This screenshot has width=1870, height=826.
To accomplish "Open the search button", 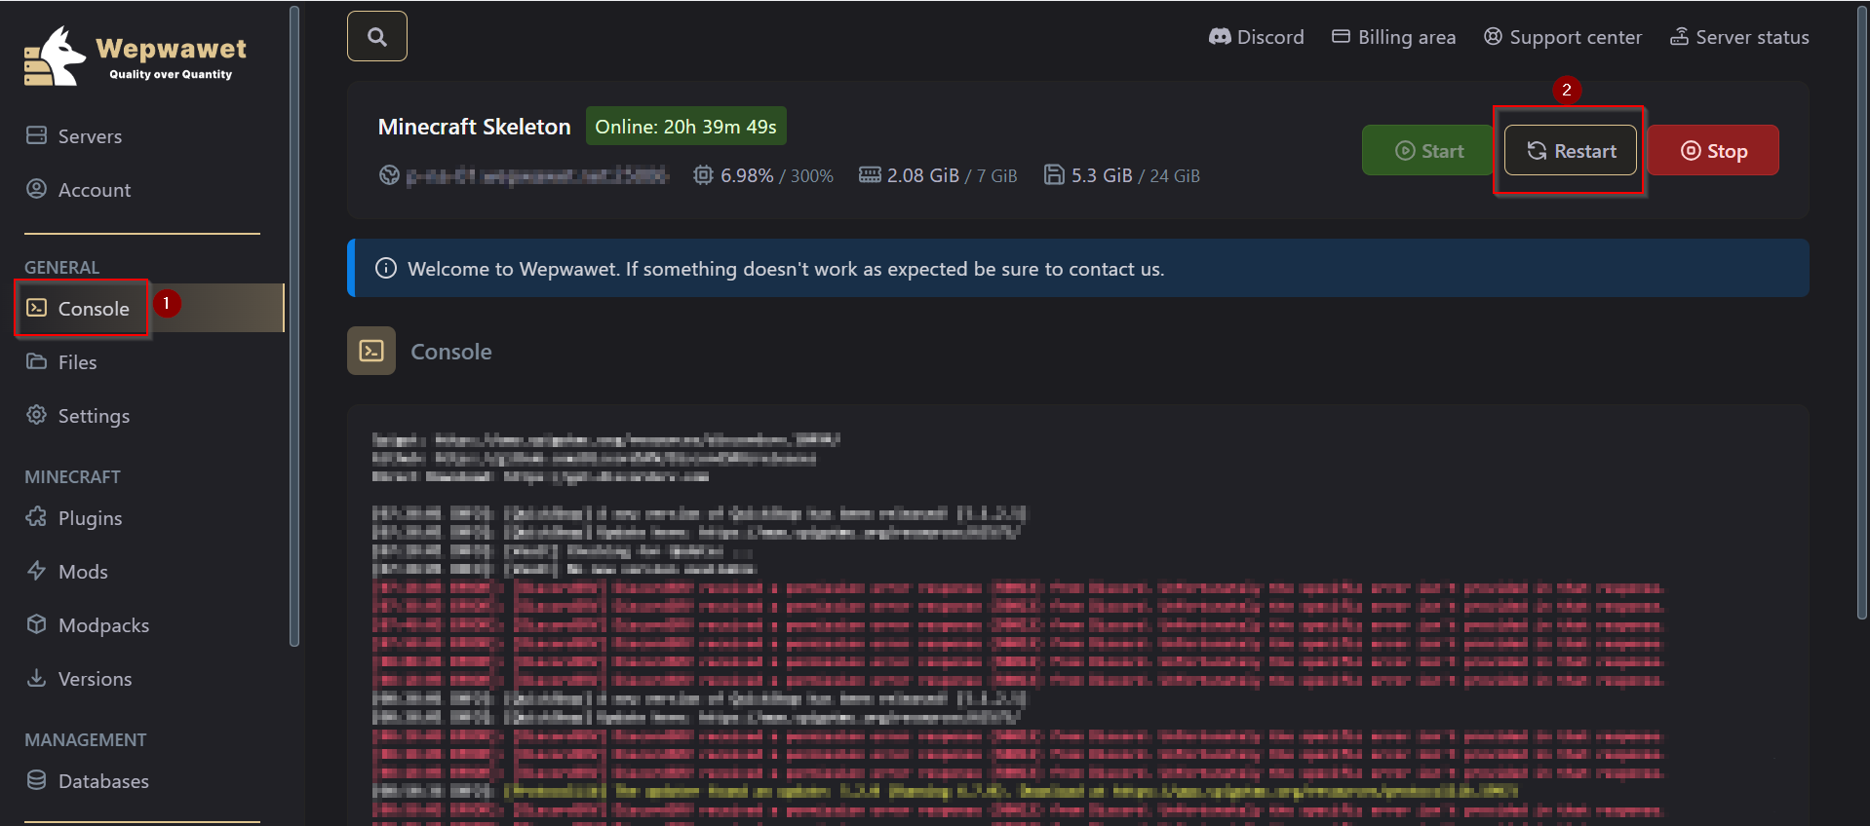I will click(377, 37).
